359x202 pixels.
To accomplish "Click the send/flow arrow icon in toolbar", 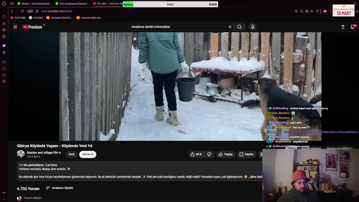I will (x=312, y=11).
